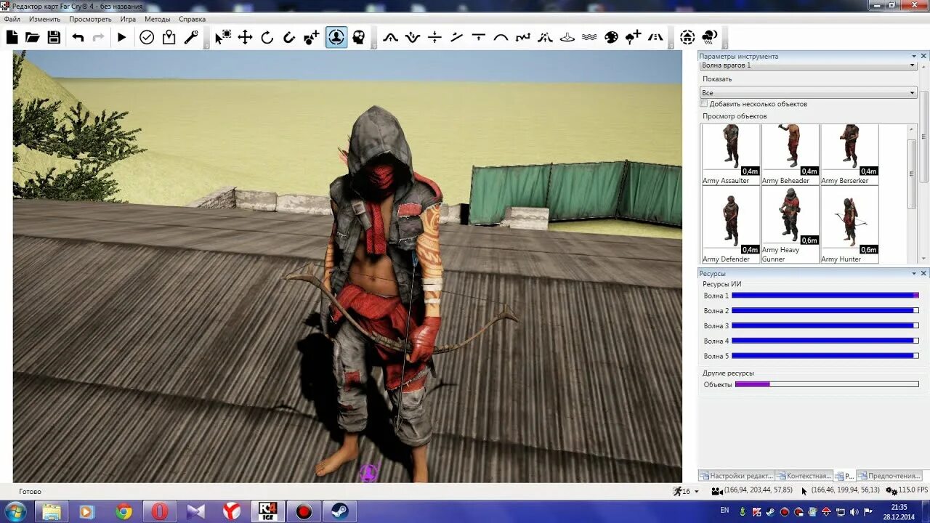Pick the Army Berserker thumbnail
The height and width of the screenshot is (523, 930).
click(849, 154)
